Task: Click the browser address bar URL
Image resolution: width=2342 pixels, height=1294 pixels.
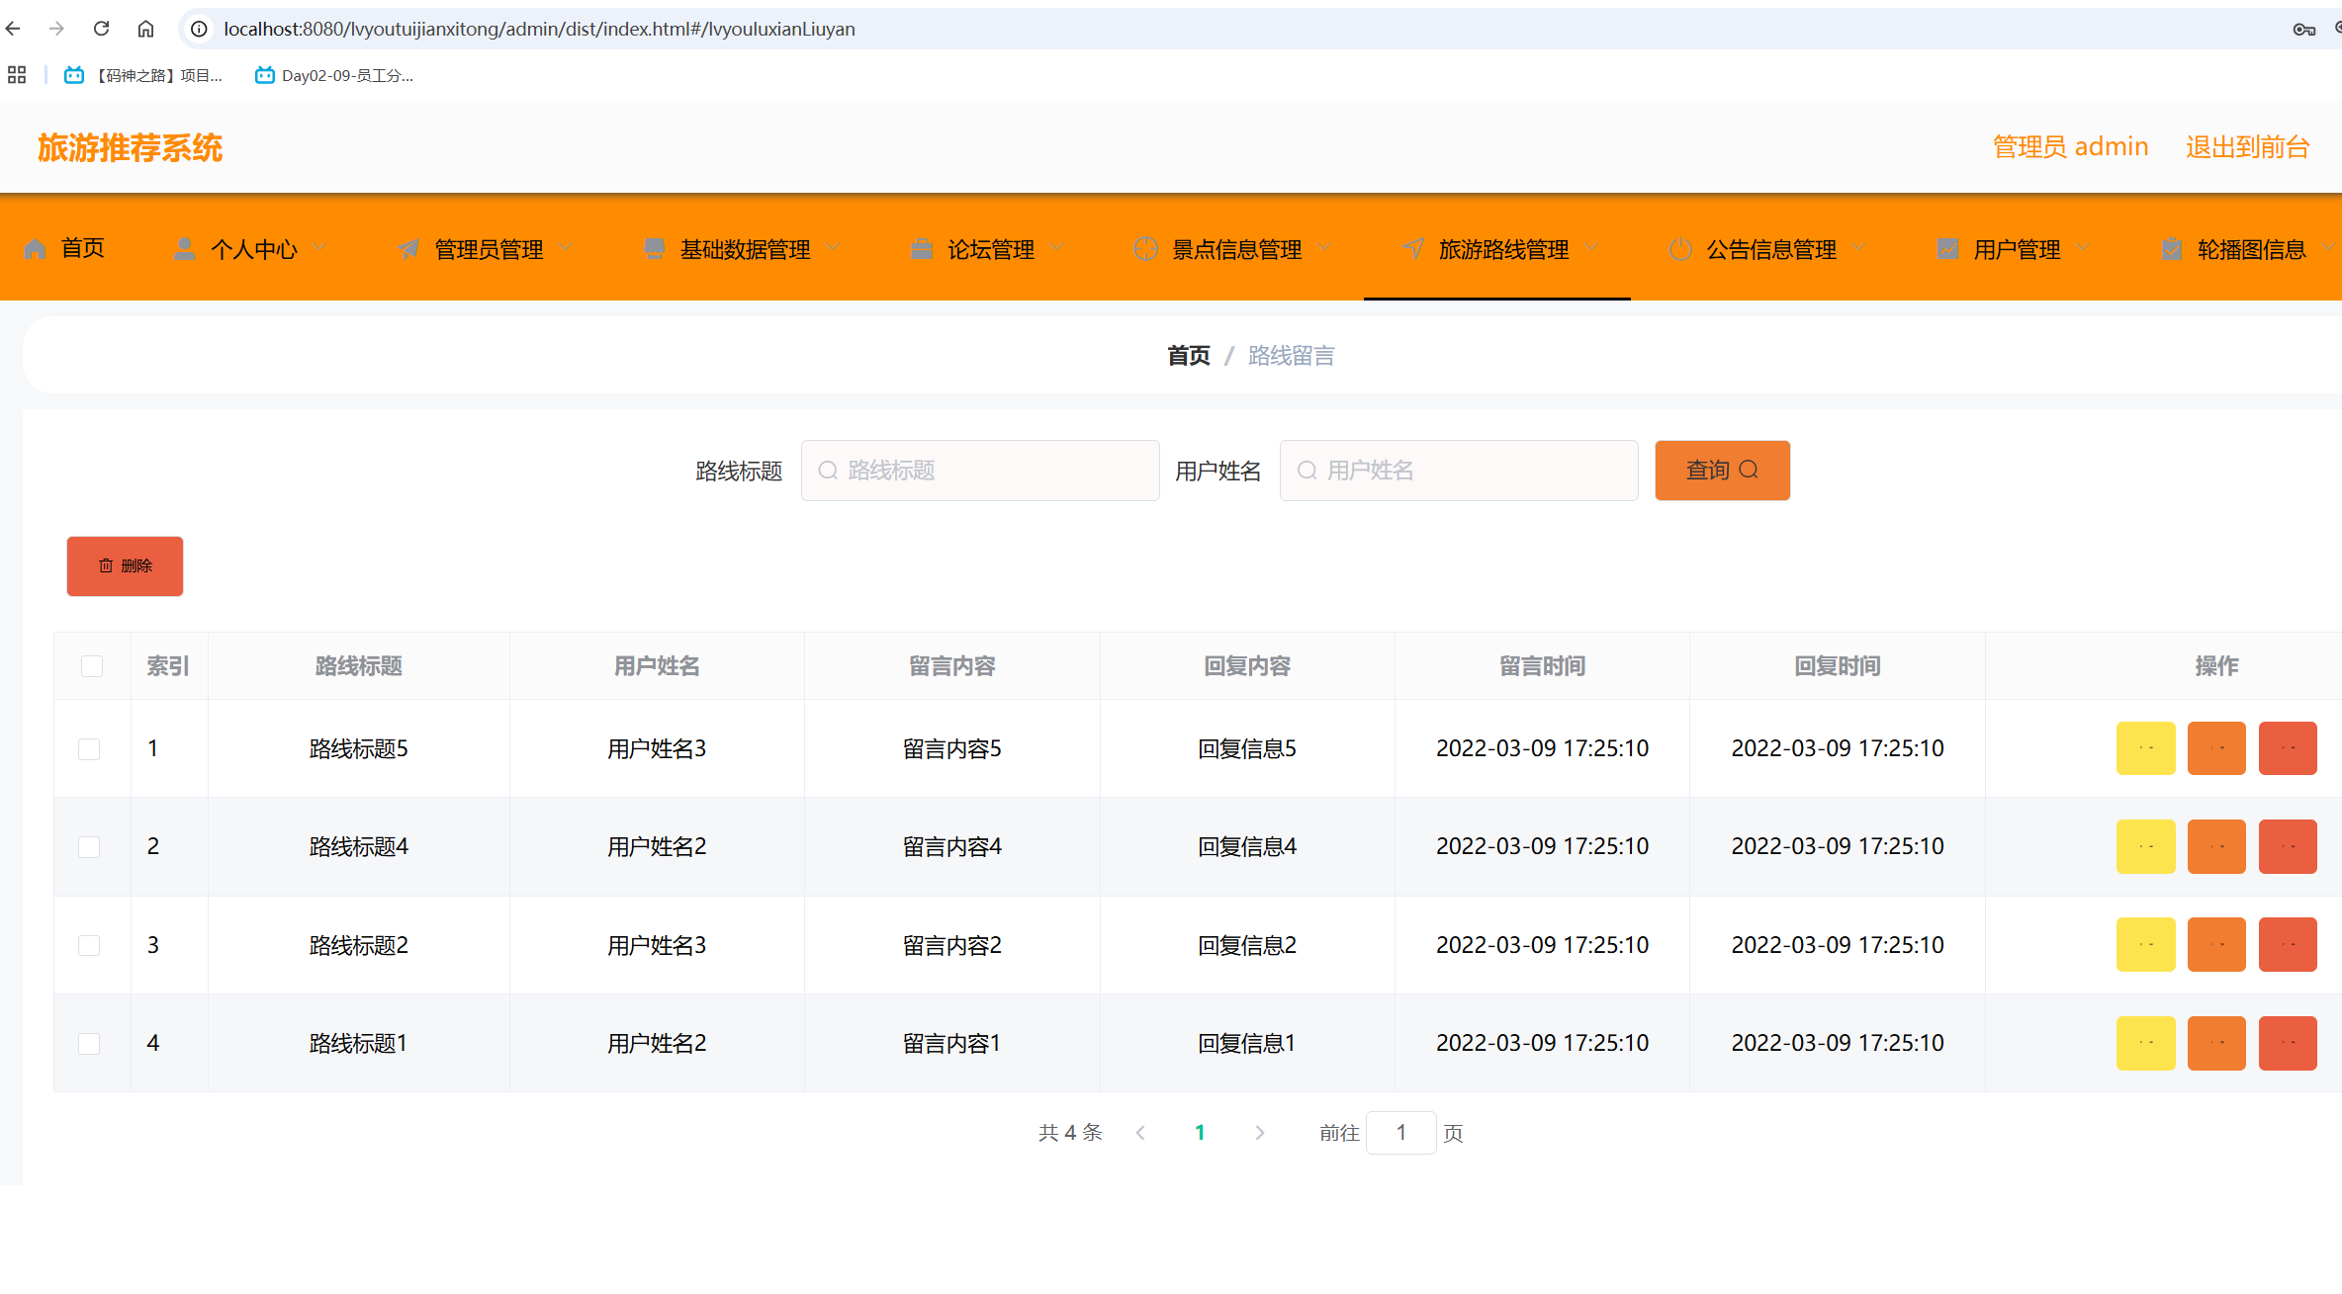Action: [x=539, y=29]
